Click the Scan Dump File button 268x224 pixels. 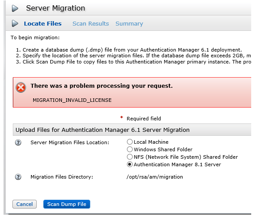click(67, 204)
